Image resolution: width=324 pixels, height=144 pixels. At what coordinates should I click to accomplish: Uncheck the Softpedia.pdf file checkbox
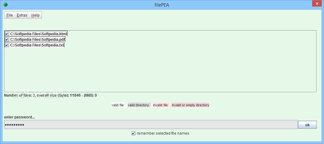point(7,39)
